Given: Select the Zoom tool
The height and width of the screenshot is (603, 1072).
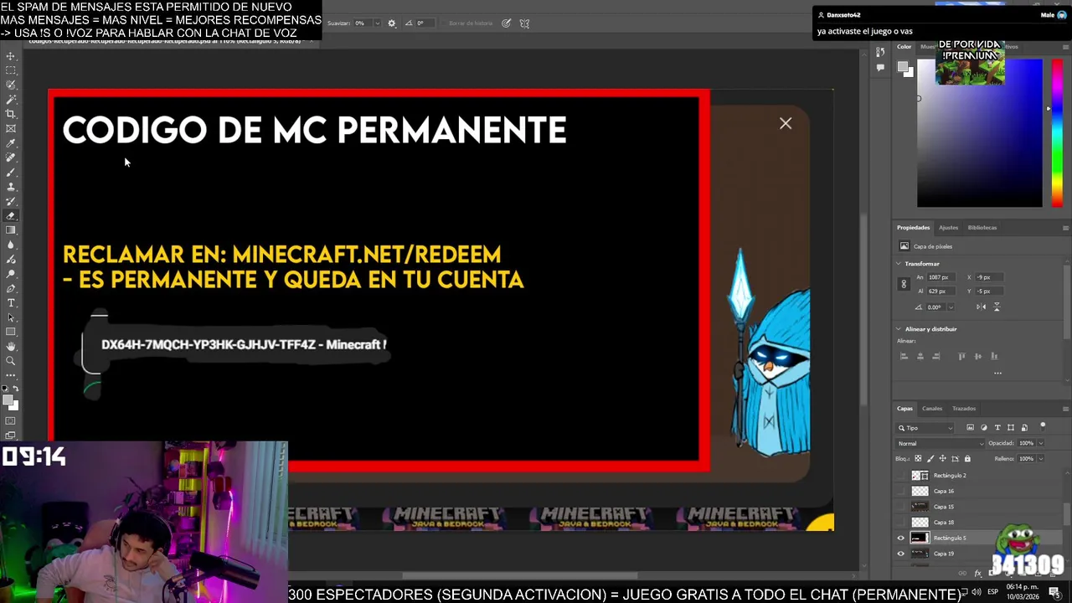Looking at the screenshot, I should tap(11, 361).
